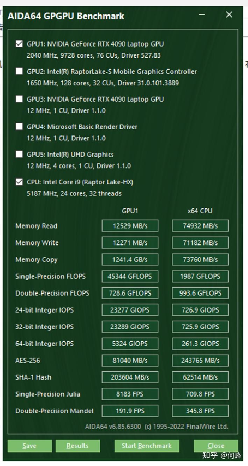Viewport: 248px width, 466px height.
Task: Click CPU 726.9 GIOPS result
Action: (x=200, y=310)
